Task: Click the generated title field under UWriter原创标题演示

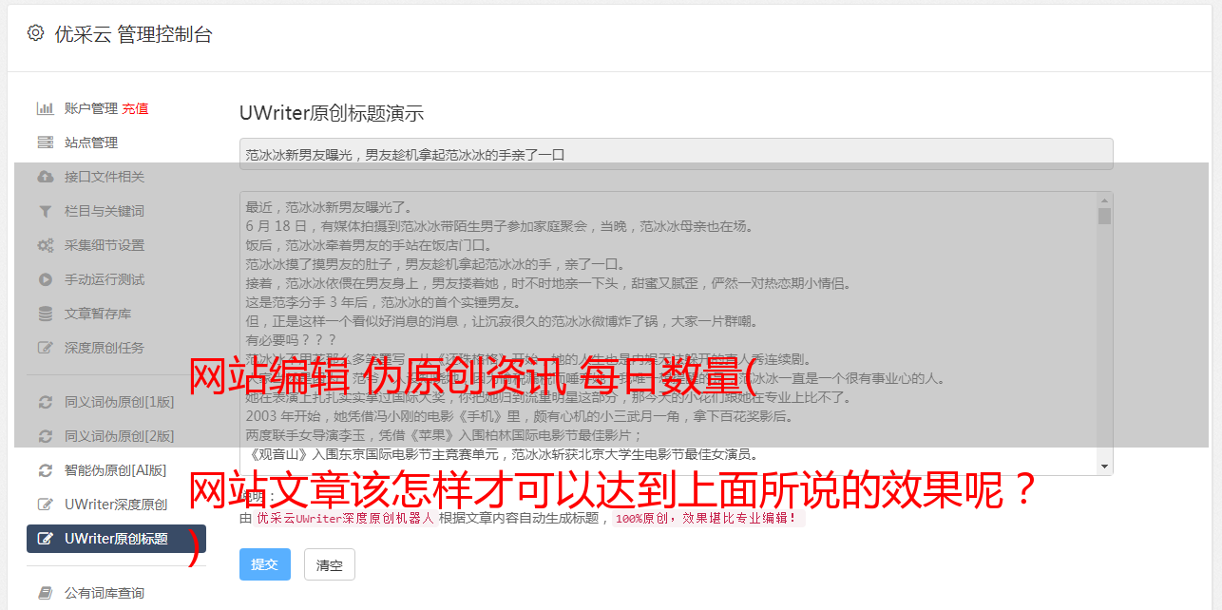Action: point(676,154)
